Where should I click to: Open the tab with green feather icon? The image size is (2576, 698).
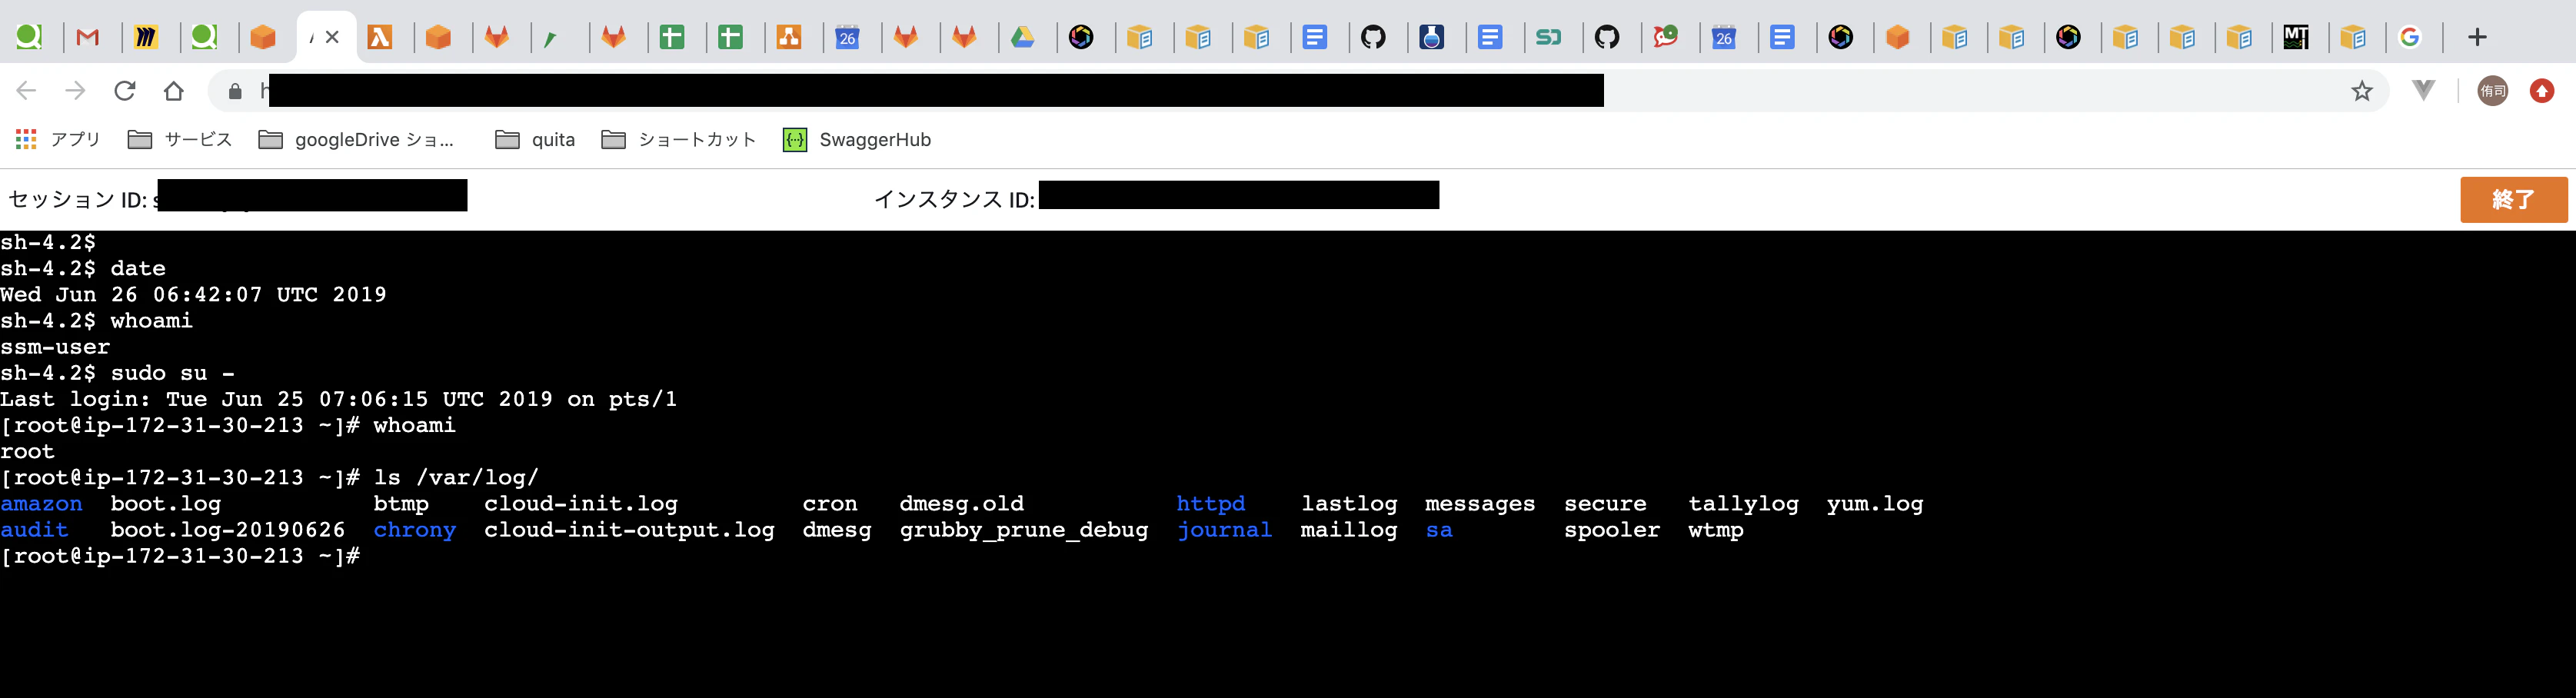tap(550, 38)
